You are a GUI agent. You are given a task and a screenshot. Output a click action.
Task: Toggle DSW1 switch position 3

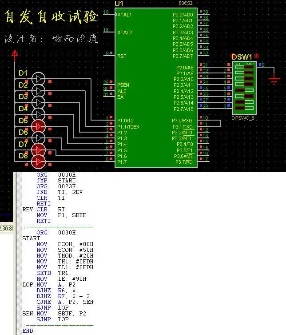[244, 79]
